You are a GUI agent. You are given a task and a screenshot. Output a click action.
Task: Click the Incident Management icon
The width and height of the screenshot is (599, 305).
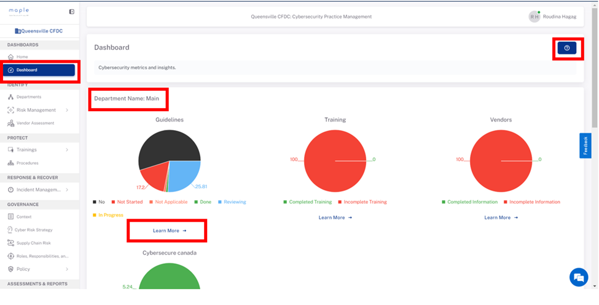click(10, 190)
